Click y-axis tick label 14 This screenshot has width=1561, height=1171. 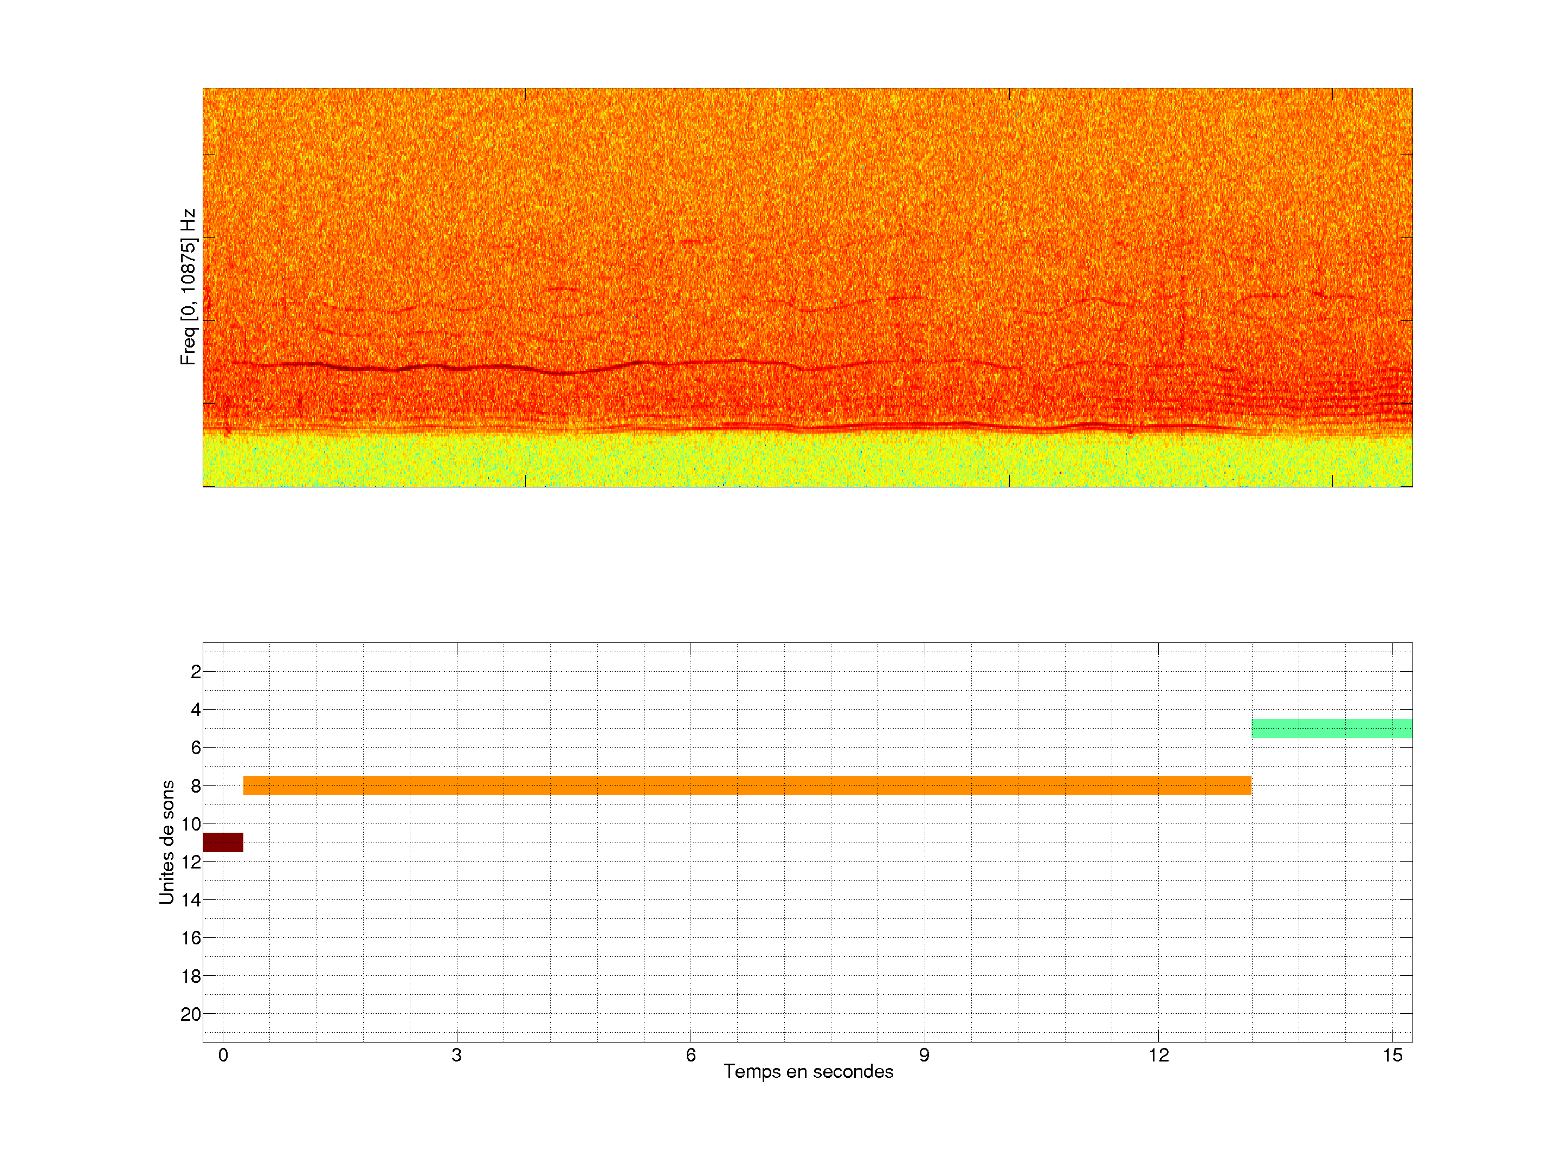tap(191, 900)
